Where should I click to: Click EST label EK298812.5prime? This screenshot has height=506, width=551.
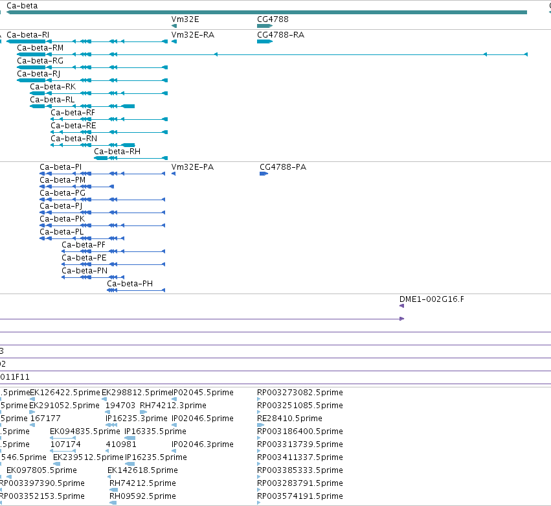tap(137, 393)
